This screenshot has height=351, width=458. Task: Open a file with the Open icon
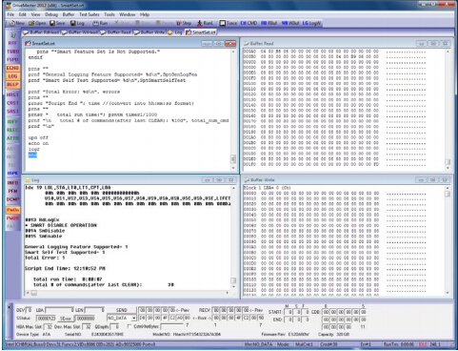37,23
